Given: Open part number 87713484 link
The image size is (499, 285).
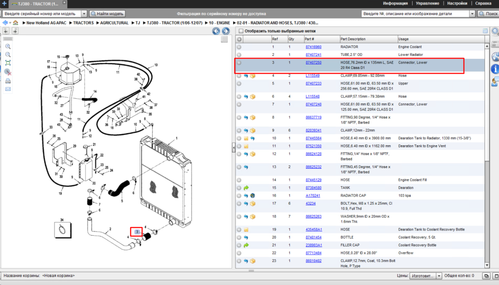Looking at the screenshot, I should [x=313, y=253].
